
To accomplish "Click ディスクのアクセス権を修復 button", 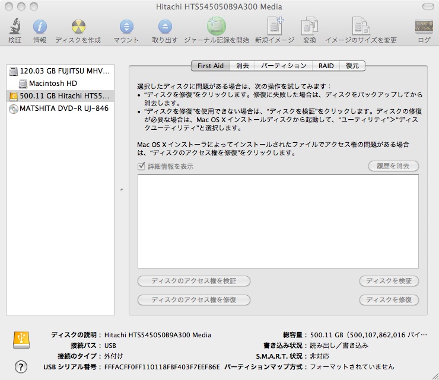I will 194,300.
